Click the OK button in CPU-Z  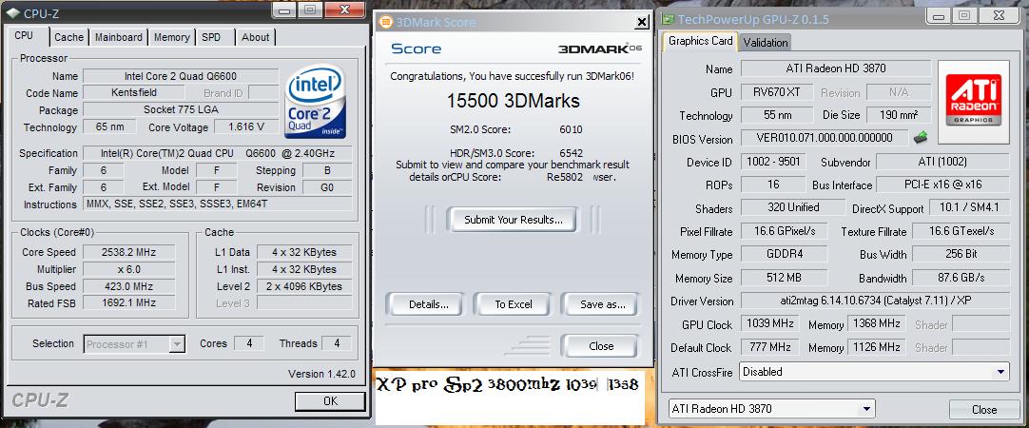330,400
